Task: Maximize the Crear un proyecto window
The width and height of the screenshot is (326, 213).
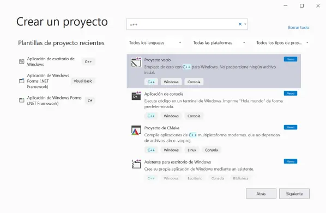Action: [301, 5]
